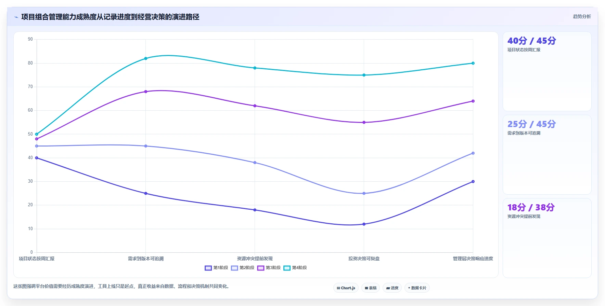Click 第3阶段 data point at 68

146,92
